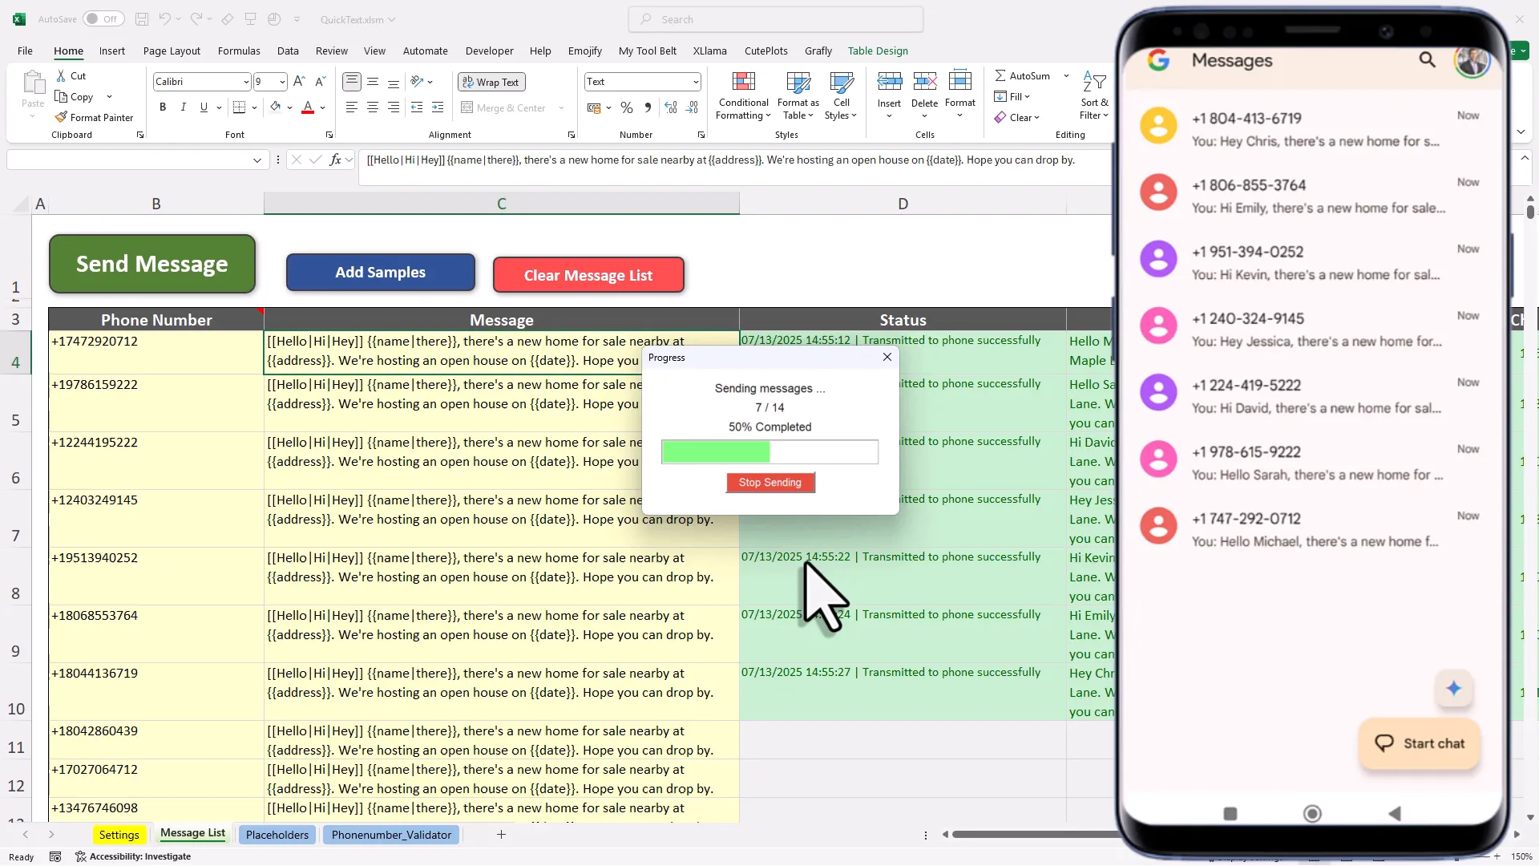Image resolution: width=1539 pixels, height=866 pixels.
Task: Apply Merge & Center
Action: [507, 107]
